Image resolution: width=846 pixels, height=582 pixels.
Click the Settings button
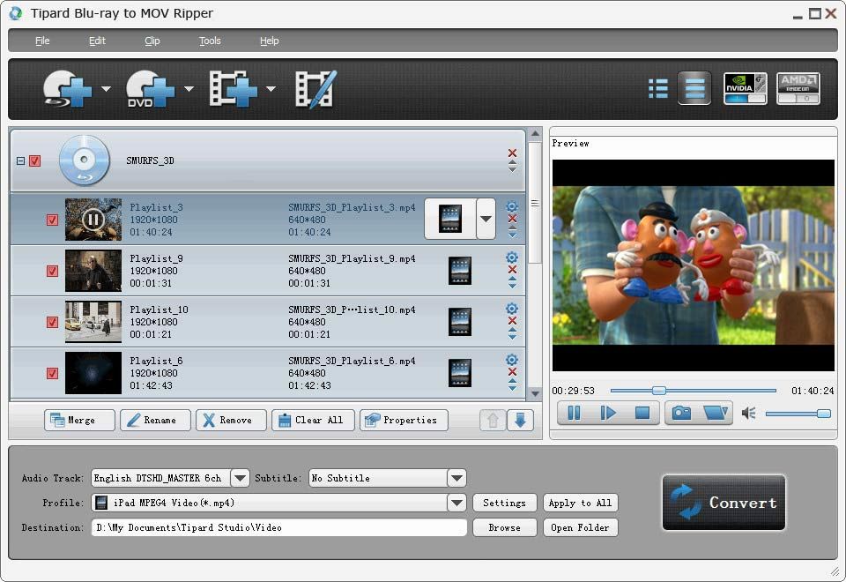click(x=504, y=503)
